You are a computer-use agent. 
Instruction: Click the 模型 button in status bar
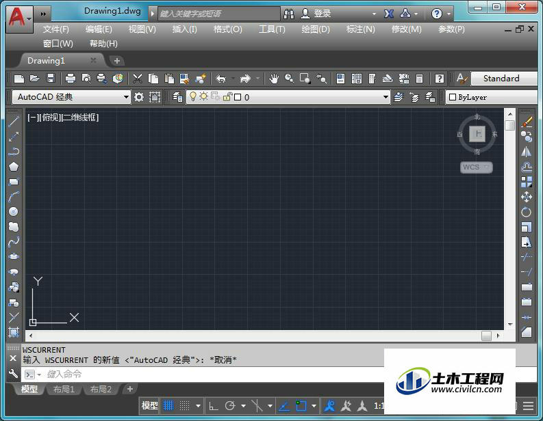[149, 405]
